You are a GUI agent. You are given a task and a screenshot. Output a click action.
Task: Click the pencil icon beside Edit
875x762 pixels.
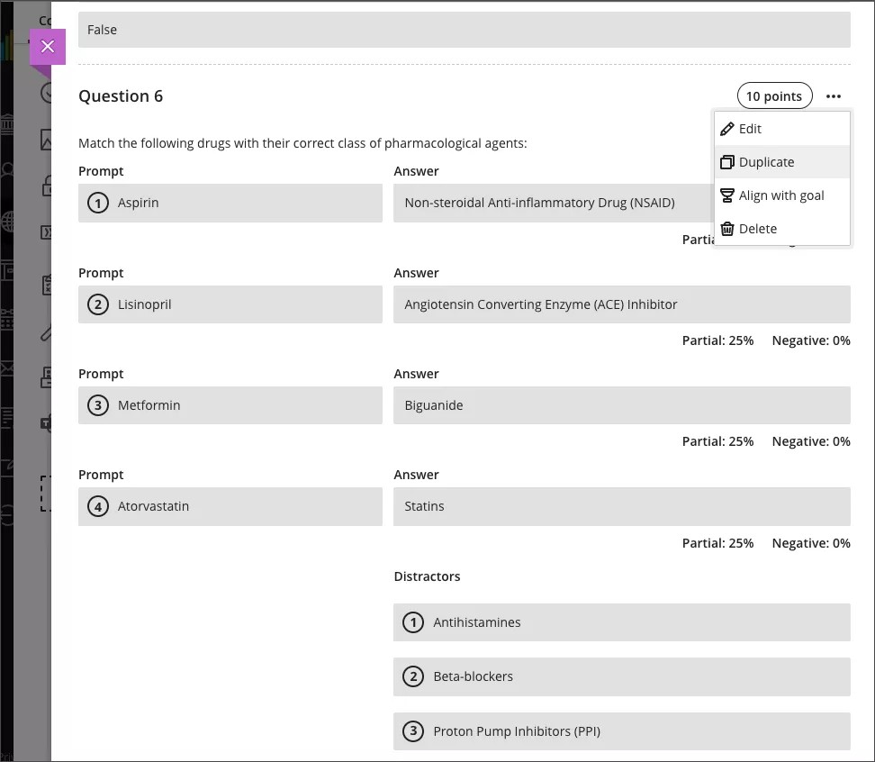coord(727,128)
